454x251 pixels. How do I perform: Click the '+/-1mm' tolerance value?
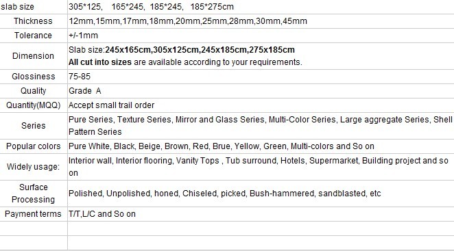coord(83,36)
